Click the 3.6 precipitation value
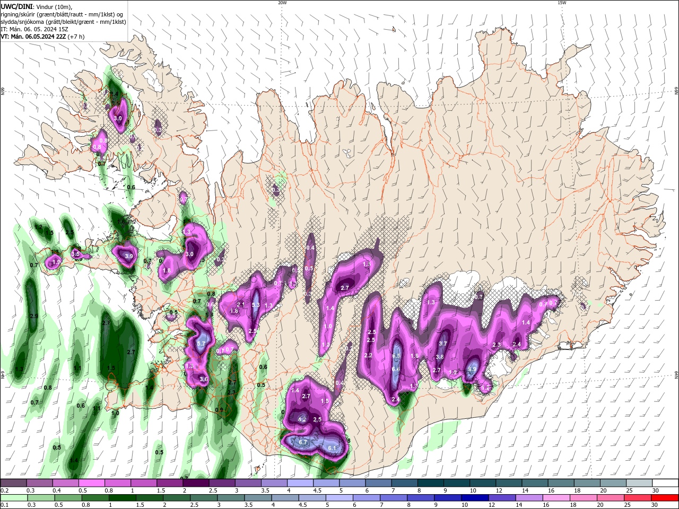The width and height of the screenshot is (679, 509). pos(204,379)
